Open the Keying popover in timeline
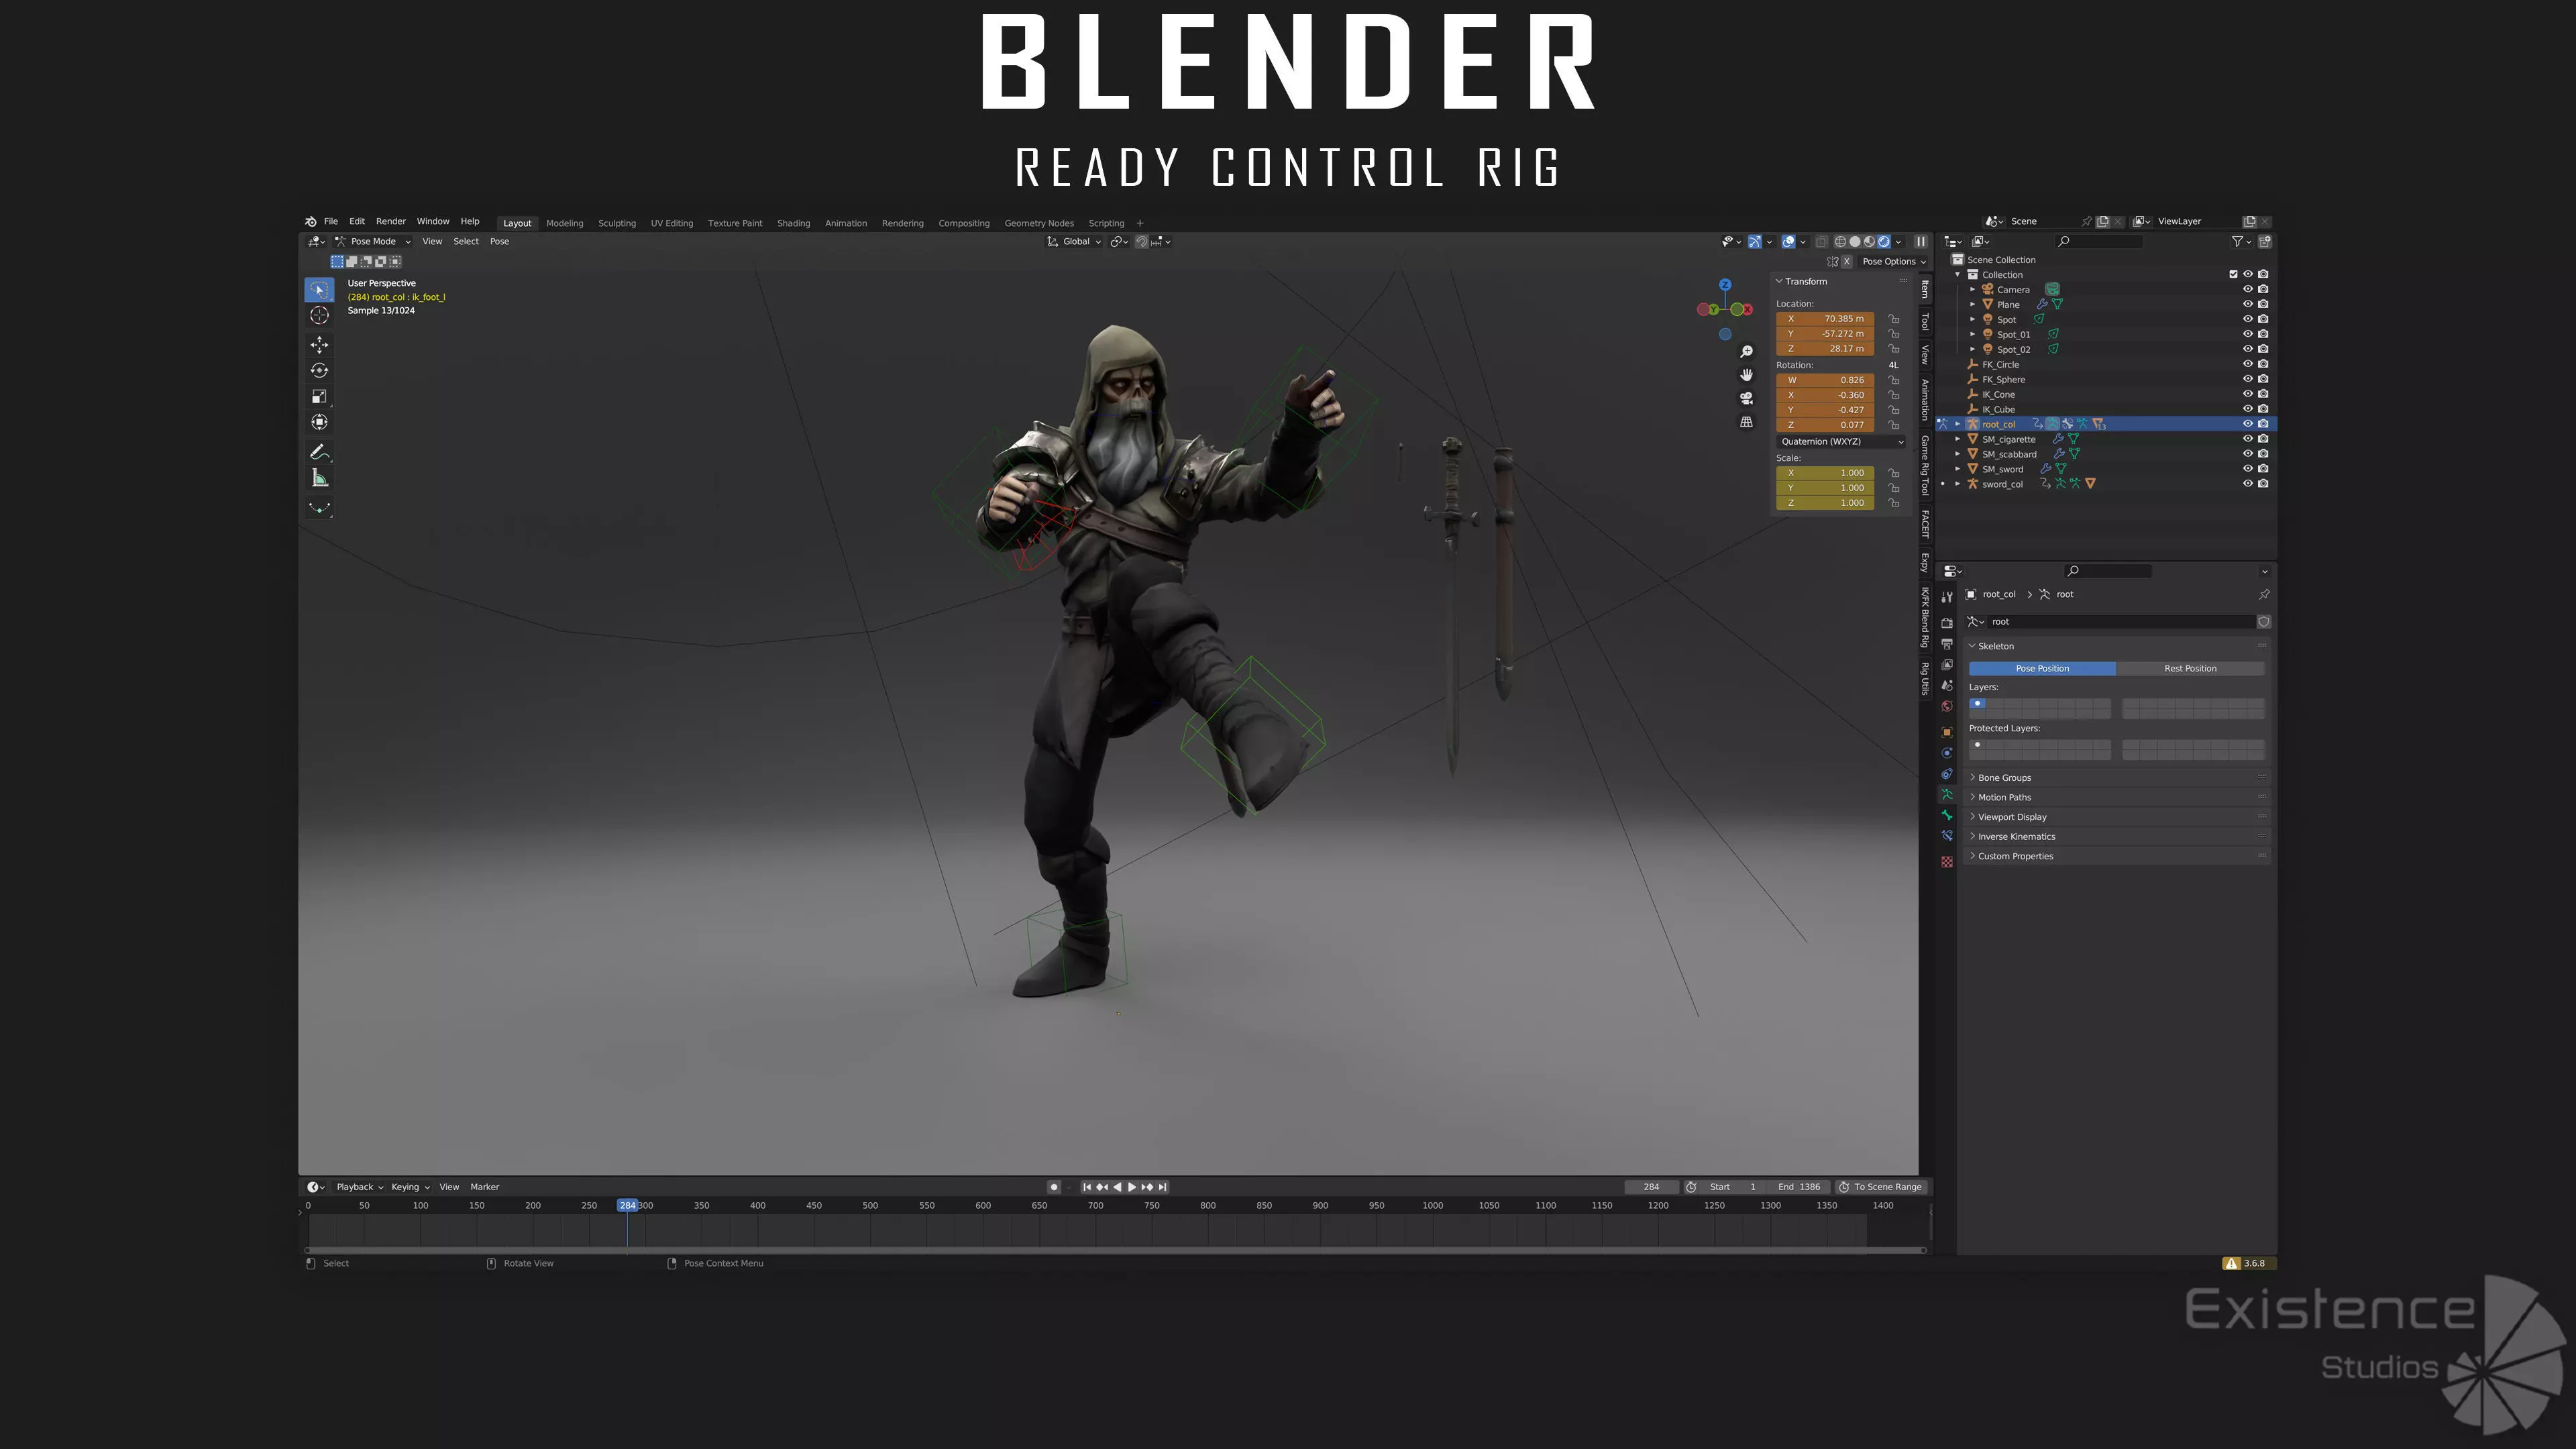 [410, 1187]
